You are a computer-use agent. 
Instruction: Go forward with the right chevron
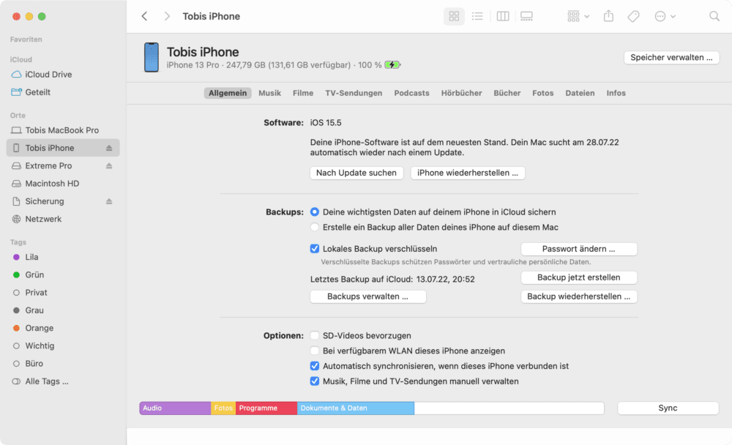point(167,16)
